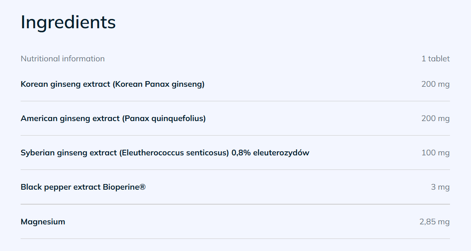
Task: Click the Magnesium row label
Action: (x=43, y=222)
